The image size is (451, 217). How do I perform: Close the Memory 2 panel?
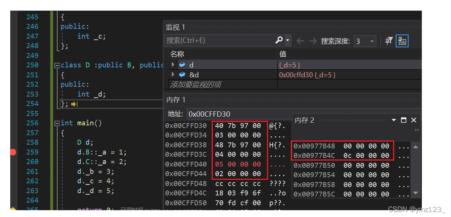pos(414,120)
